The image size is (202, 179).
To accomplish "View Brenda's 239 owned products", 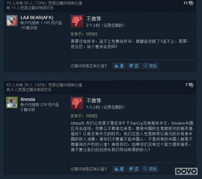I will (x=40, y=105).
